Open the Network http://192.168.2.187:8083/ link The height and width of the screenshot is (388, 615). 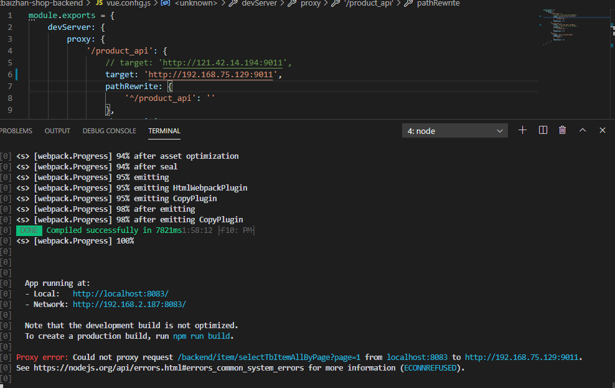129,304
